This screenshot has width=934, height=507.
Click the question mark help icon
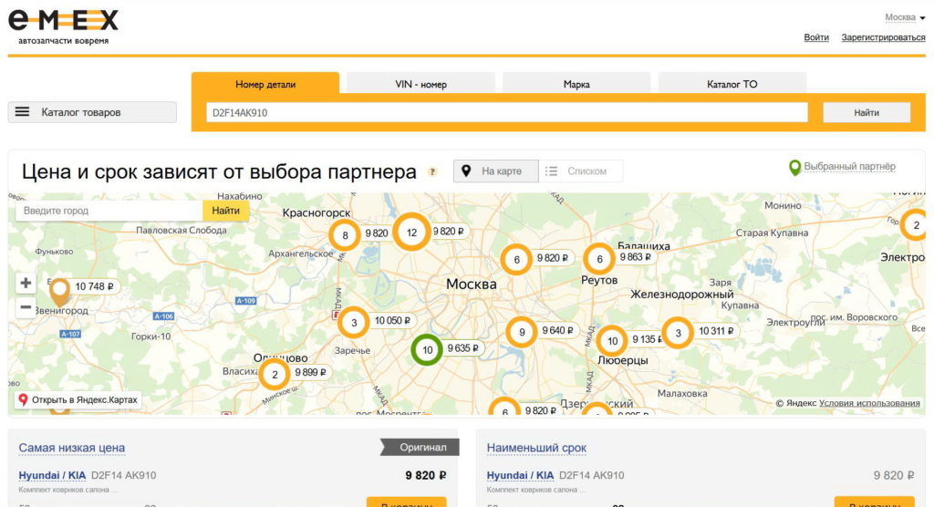432,171
